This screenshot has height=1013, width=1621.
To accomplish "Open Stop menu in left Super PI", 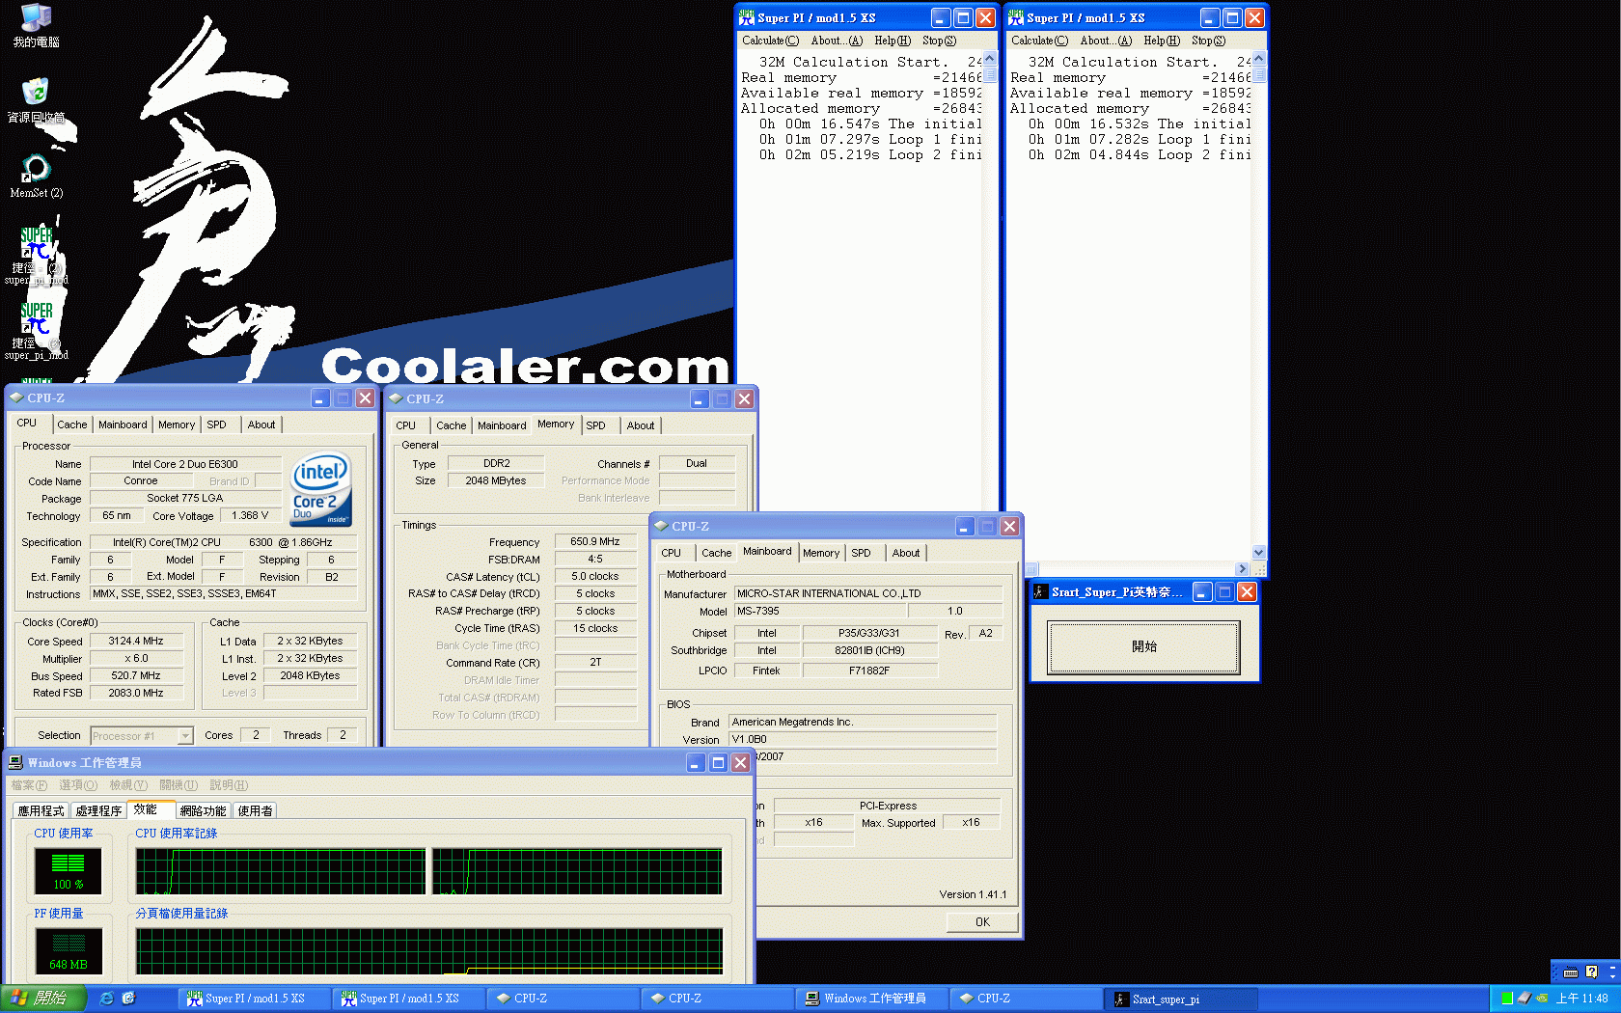I will point(939,41).
